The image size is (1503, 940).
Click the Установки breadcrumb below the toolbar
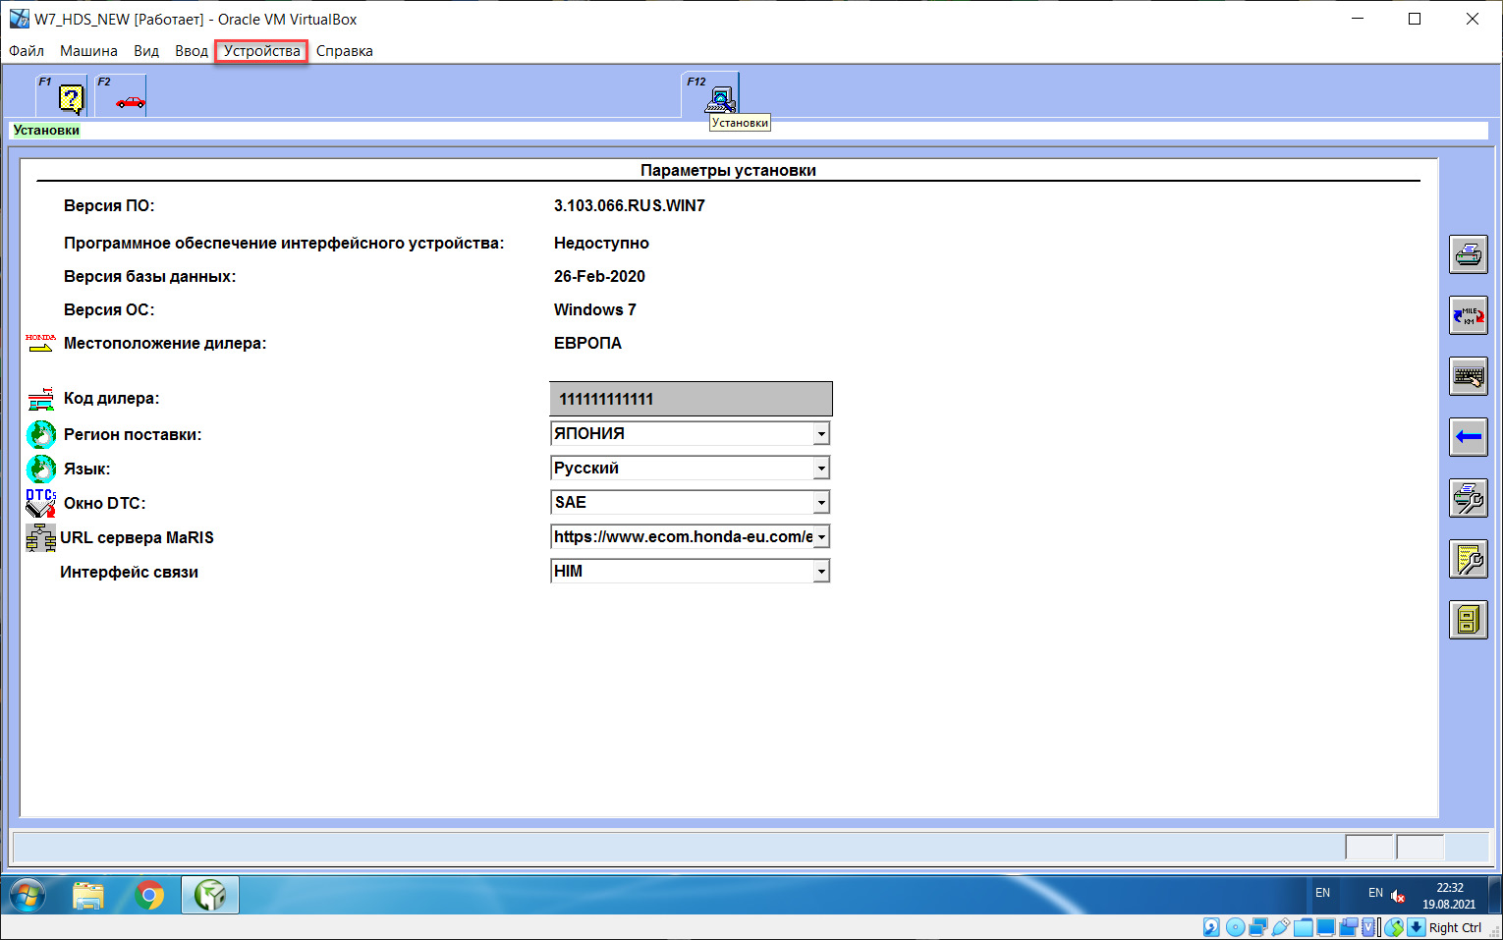coord(46,130)
